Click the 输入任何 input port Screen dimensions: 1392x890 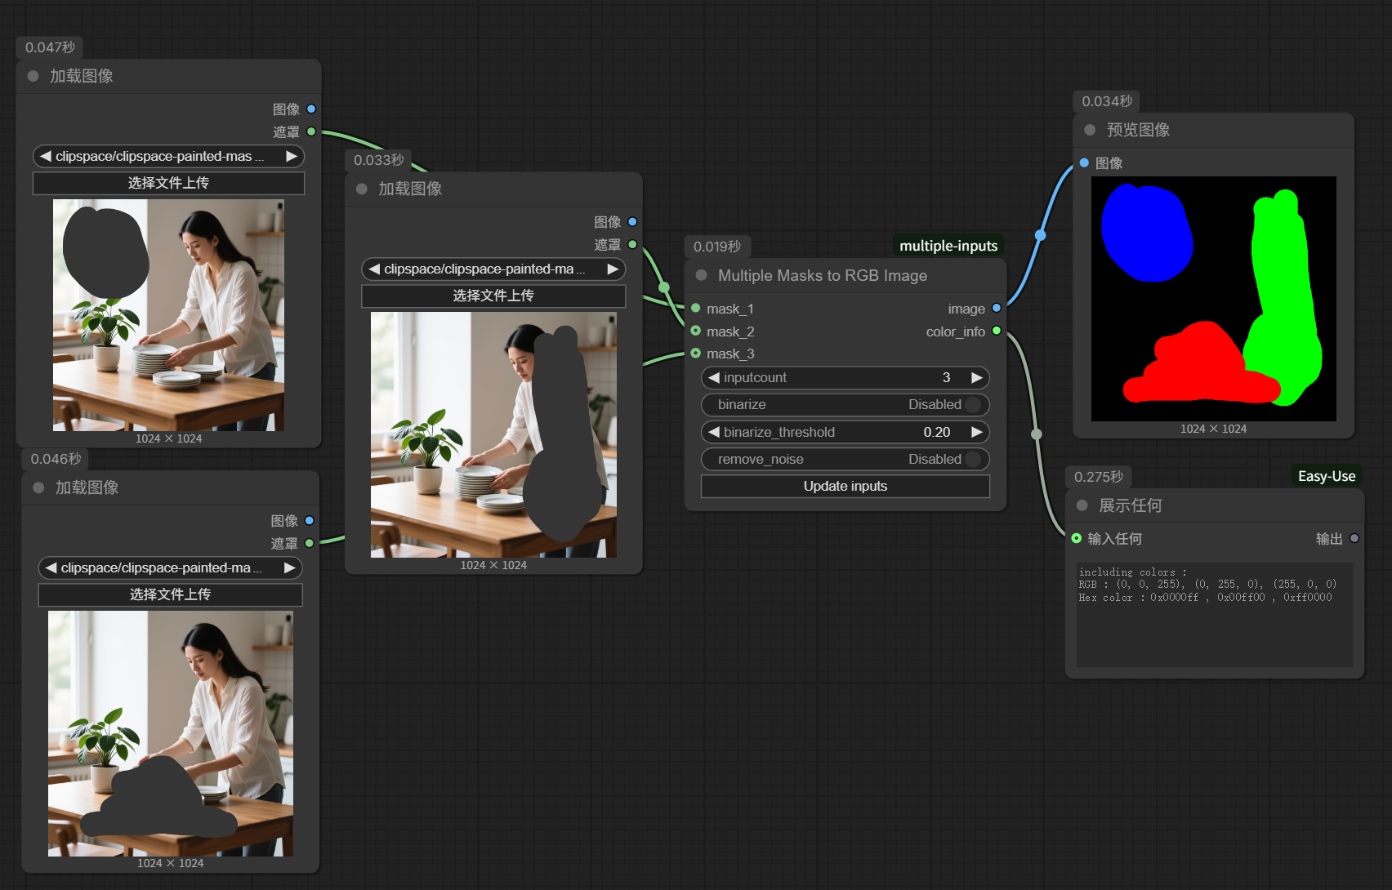coord(1077,538)
